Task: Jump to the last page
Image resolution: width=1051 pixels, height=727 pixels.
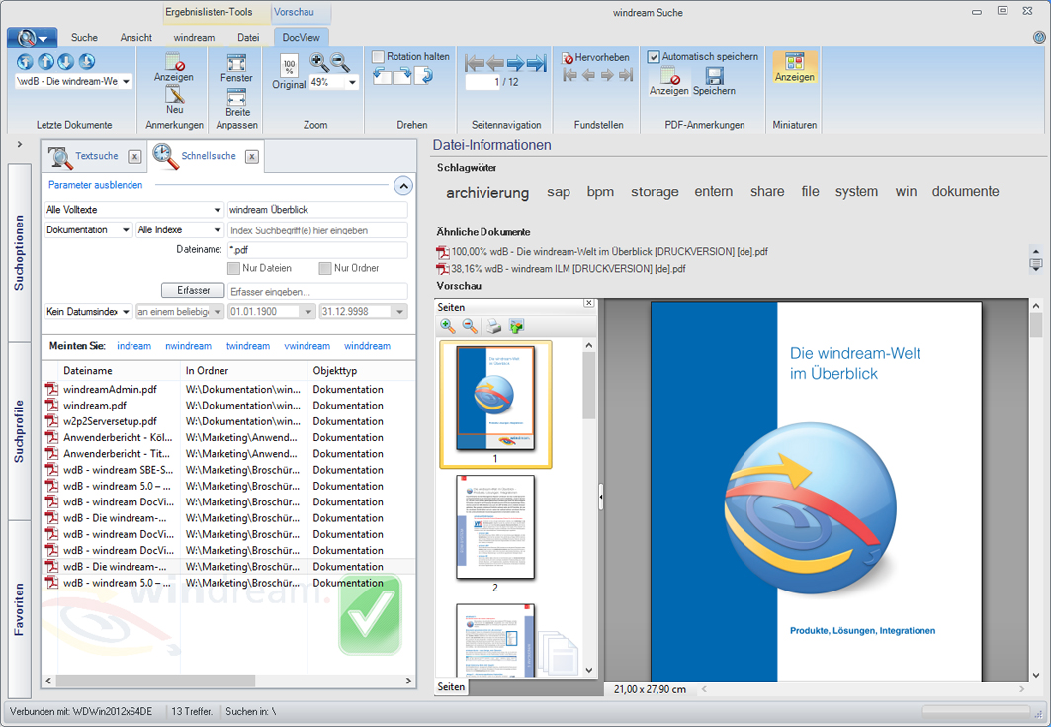Action: pyautogui.click(x=536, y=63)
